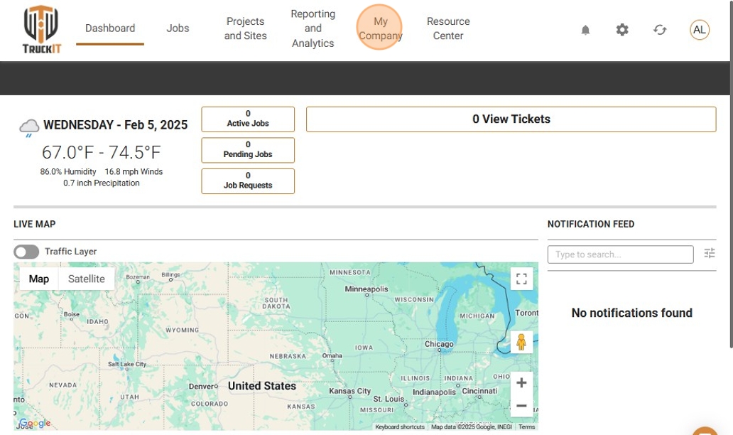The height and width of the screenshot is (435, 733).
Task: Zoom in on the live map
Action: tap(522, 382)
